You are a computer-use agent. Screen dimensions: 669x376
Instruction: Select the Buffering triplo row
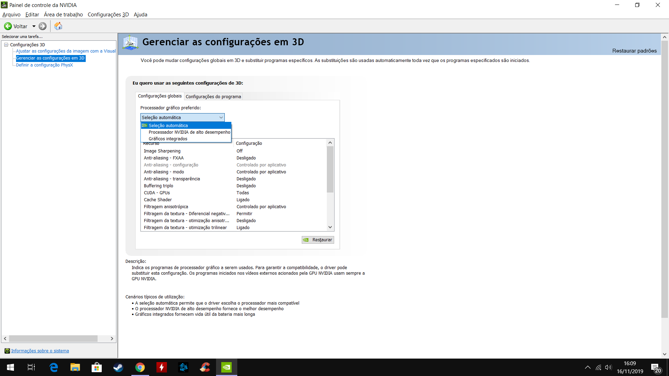coord(233,186)
